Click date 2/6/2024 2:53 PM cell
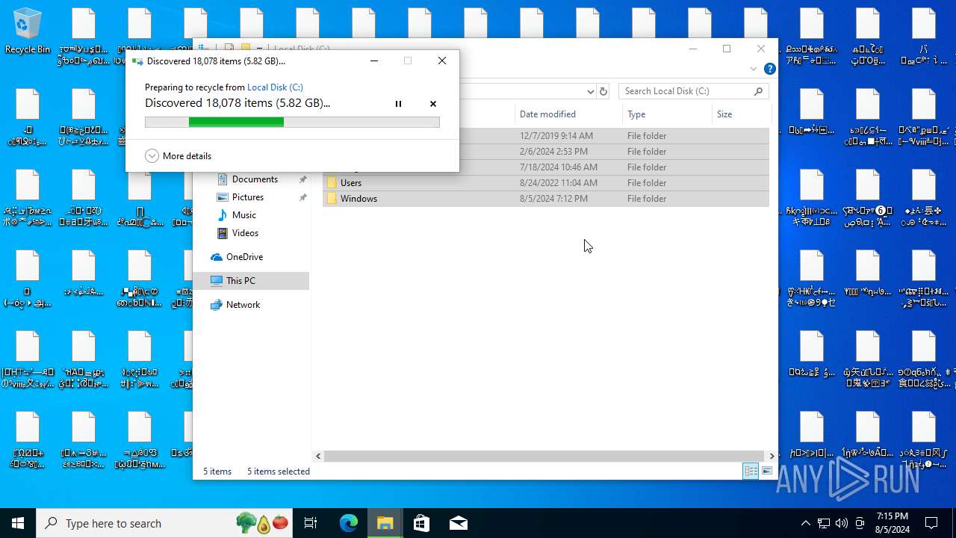Viewport: 956px width, 538px height. (x=553, y=152)
